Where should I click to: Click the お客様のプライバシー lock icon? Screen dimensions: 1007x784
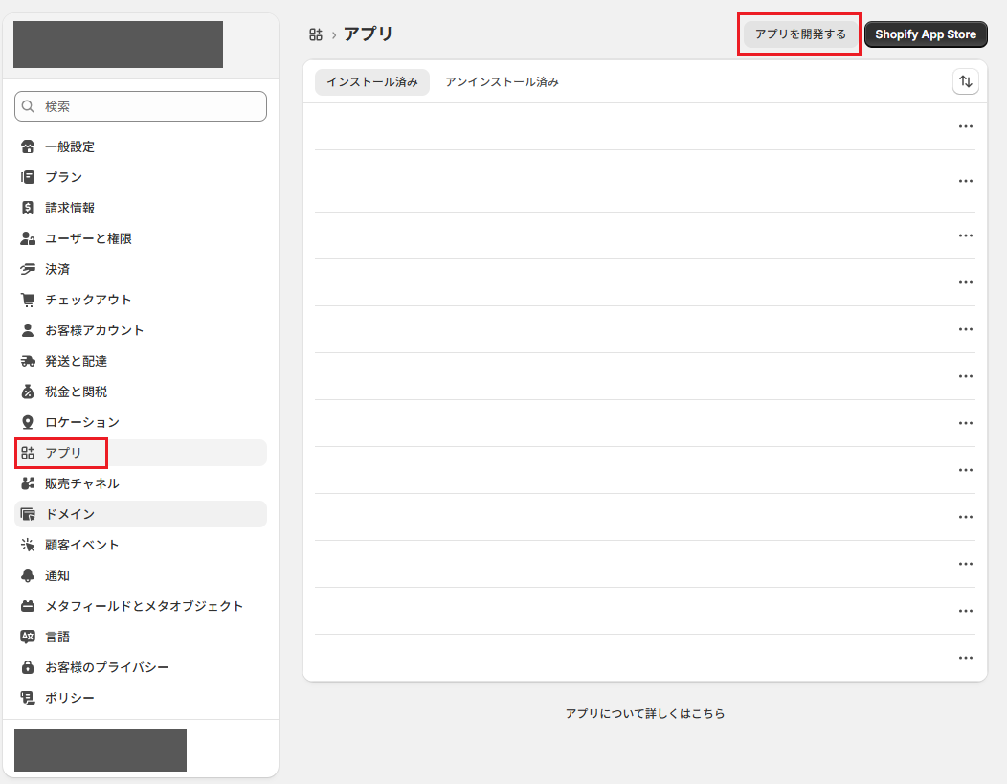point(28,668)
